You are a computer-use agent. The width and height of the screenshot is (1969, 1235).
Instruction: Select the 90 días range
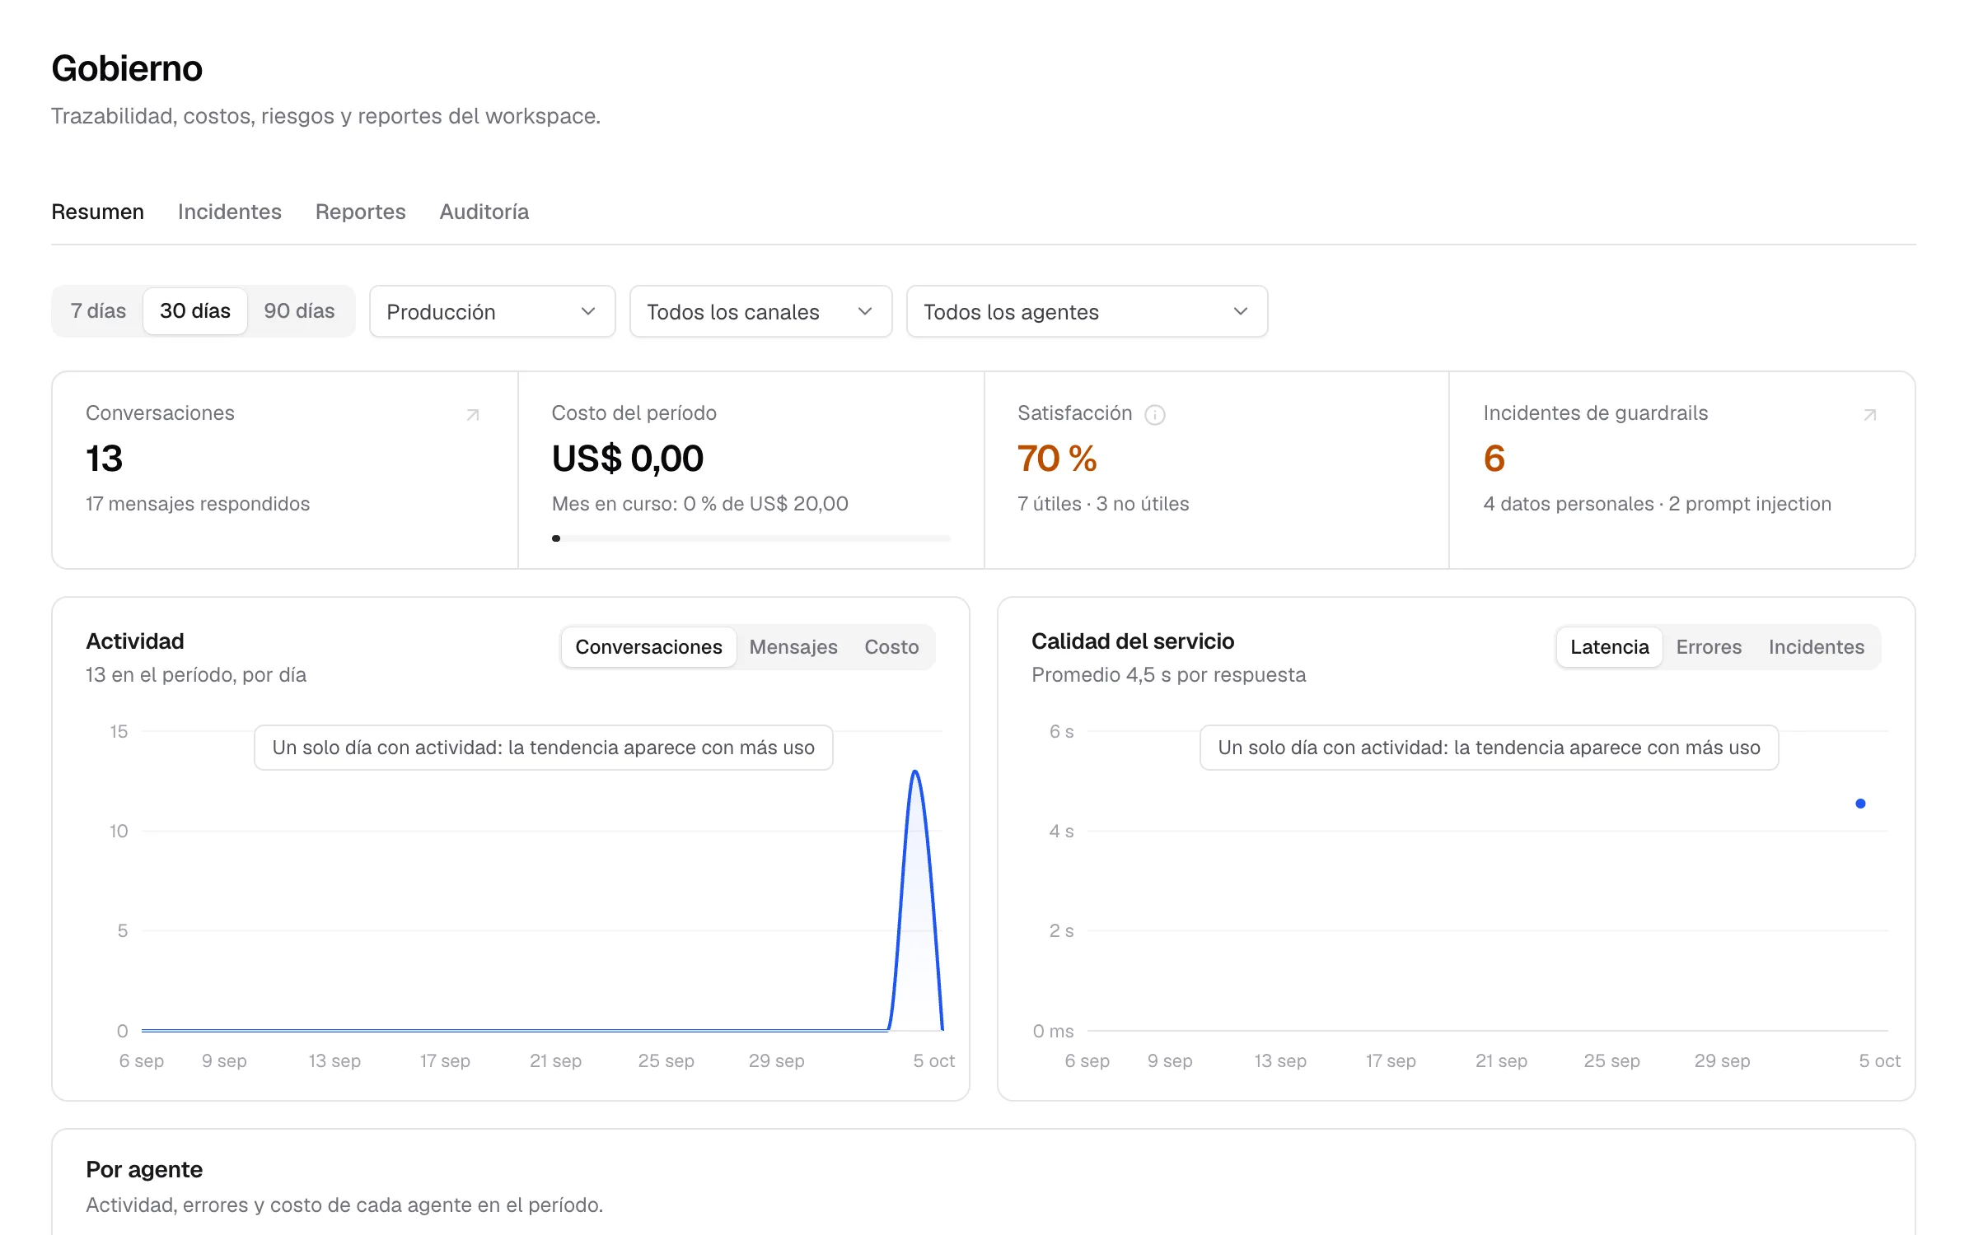click(x=299, y=311)
